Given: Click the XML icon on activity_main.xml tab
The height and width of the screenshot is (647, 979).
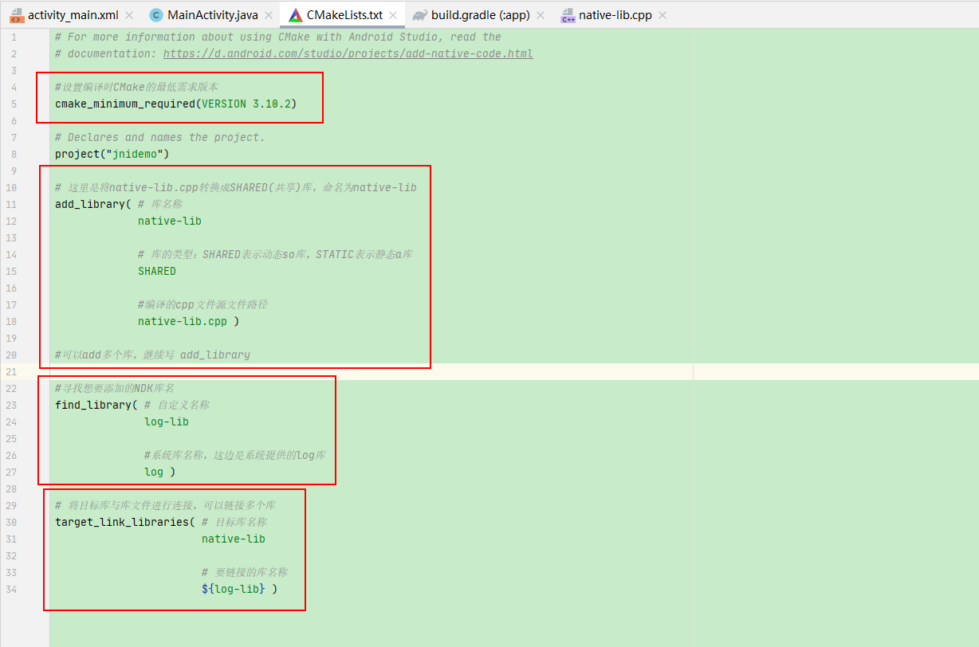Looking at the screenshot, I should pyautogui.click(x=18, y=14).
